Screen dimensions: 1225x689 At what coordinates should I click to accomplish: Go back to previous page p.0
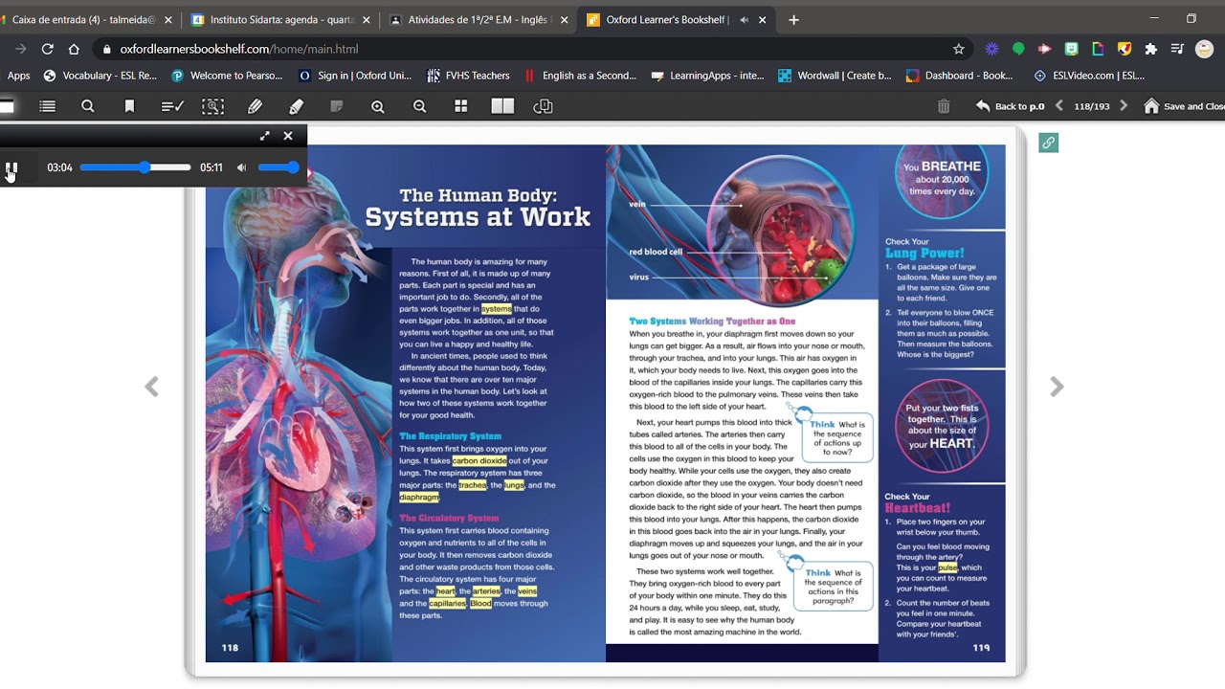[x=1010, y=106]
